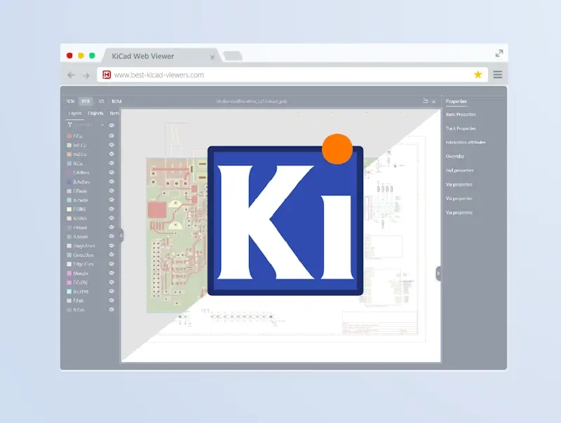The width and height of the screenshot is (561, 423).
Task: Select the F.Cu copper layer
Action: (x=77, y=136)
